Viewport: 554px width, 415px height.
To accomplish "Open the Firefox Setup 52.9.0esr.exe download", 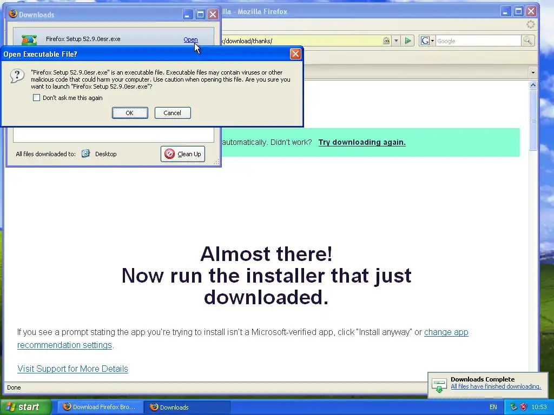I will pyautogui.click(x=190, y=39).
